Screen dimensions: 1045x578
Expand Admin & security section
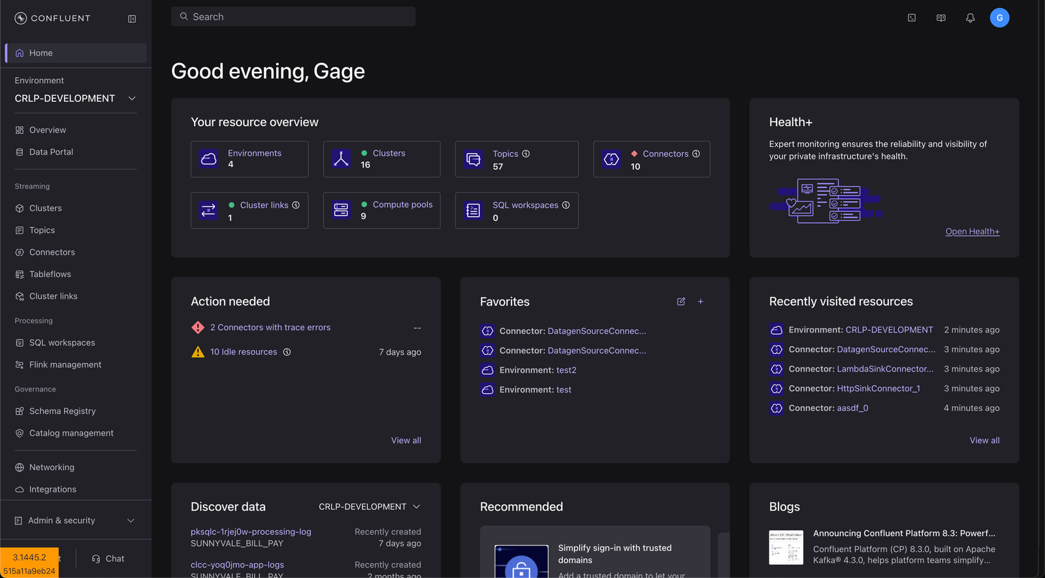pos(76,521)
